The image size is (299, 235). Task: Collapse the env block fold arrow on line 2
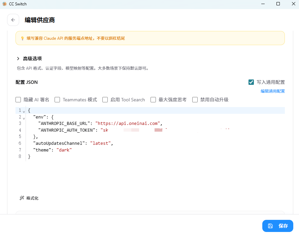pyautogui.click(x=24, y=119)
